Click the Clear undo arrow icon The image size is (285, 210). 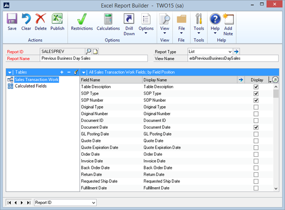(x=26, y=19)
